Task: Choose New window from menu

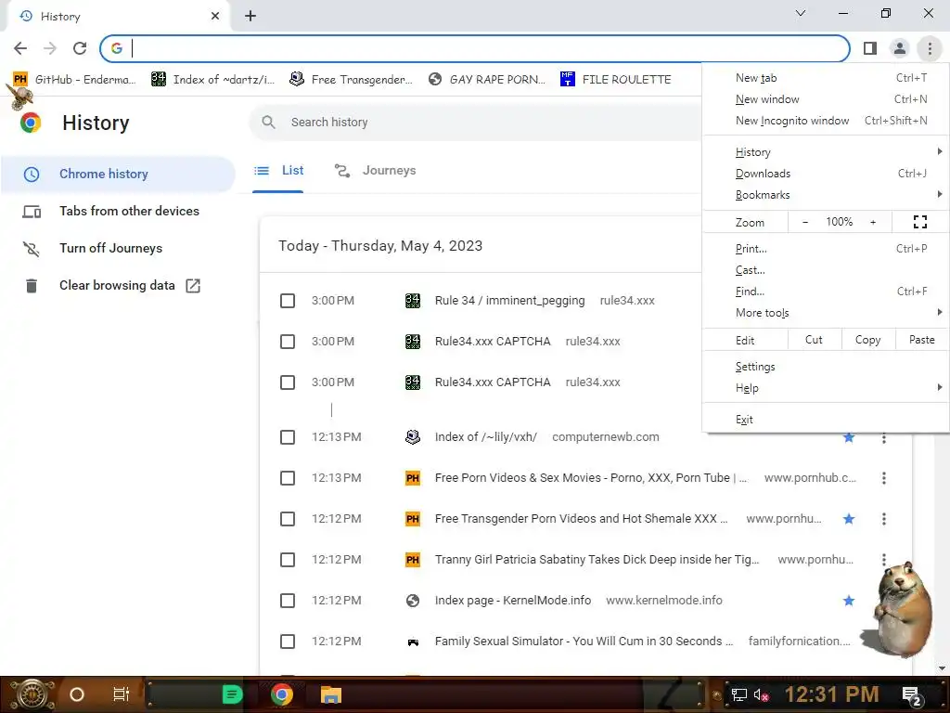Action: pos(825,99)
